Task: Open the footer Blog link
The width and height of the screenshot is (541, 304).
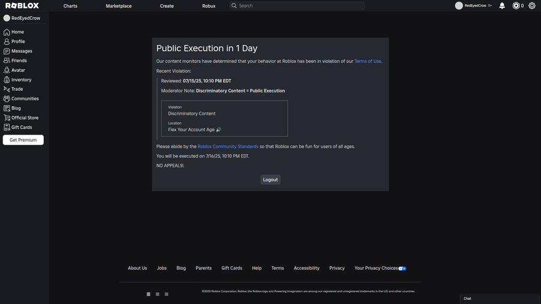Action: [181, 268]
